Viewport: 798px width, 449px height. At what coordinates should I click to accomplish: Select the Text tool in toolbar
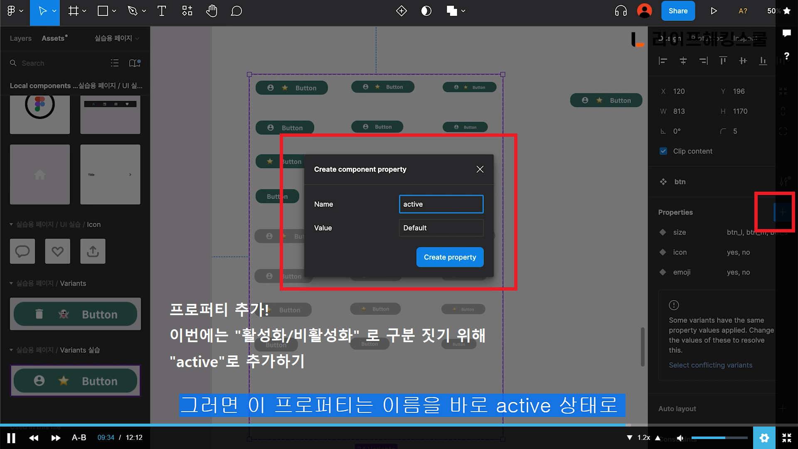[162, 11]
